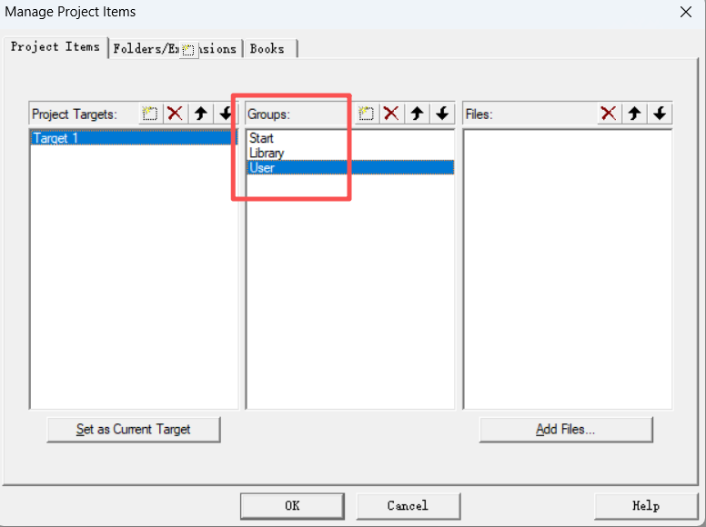
Task: Select the Start group
Action: [x=350, y=137]
